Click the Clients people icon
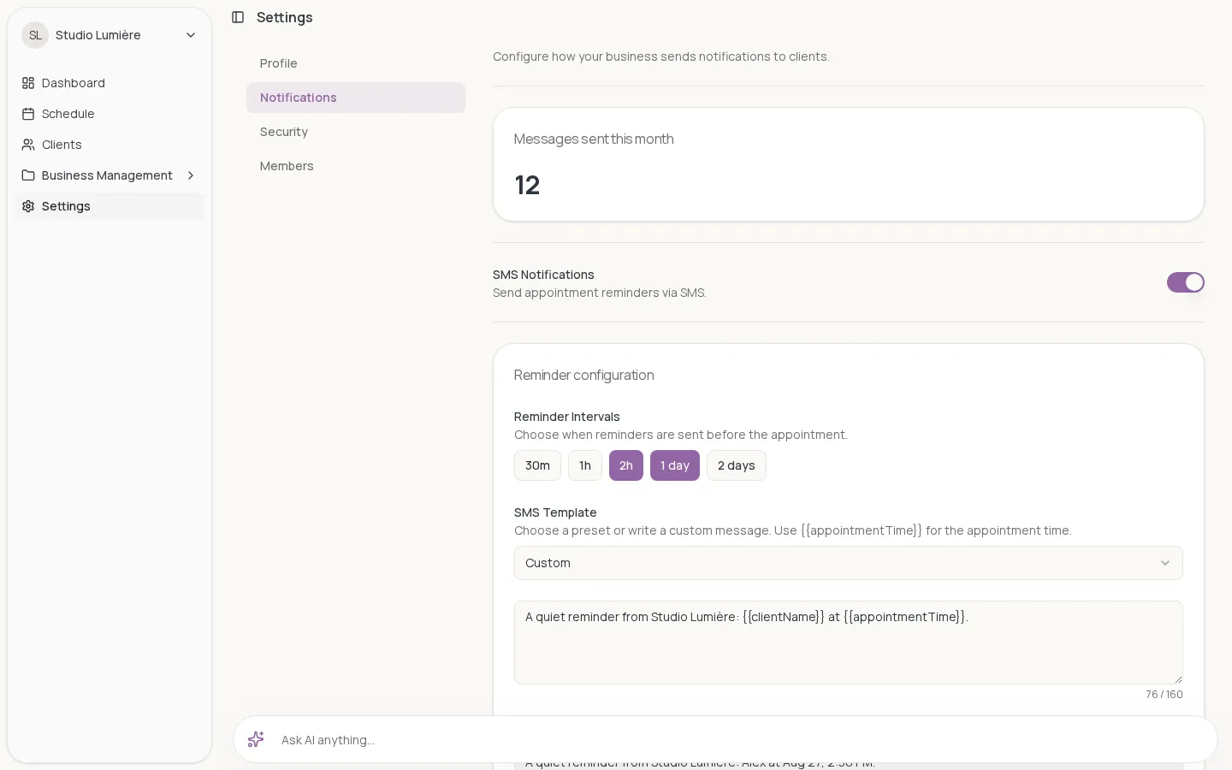This screenshot has height=770, width=1232. pyautogui.click(x=28, y=145)
